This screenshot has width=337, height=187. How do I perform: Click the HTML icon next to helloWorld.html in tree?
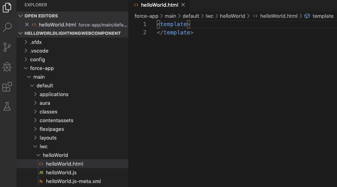41,164
